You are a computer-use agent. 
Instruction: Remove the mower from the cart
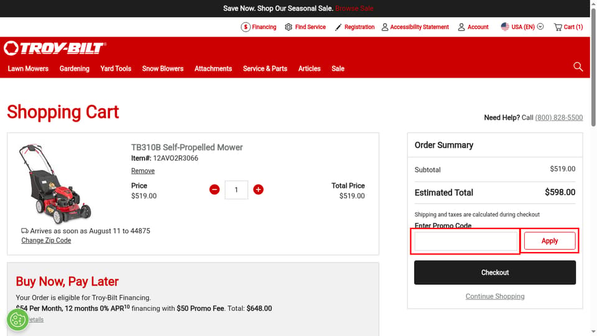point(143,171)
